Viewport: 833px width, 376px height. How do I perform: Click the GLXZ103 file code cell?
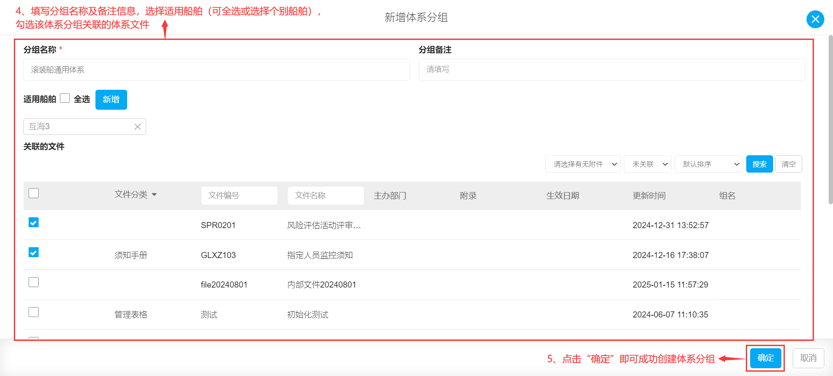tap(218, 255)
